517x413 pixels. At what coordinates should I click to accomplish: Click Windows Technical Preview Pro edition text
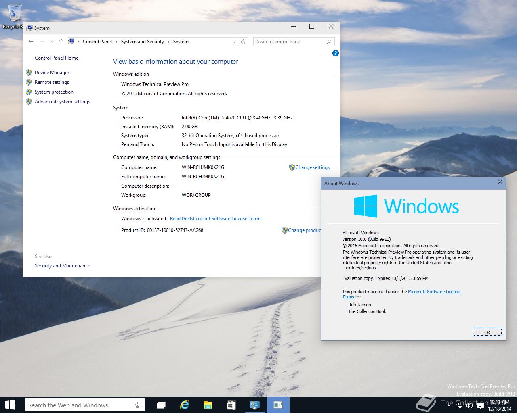155,84
